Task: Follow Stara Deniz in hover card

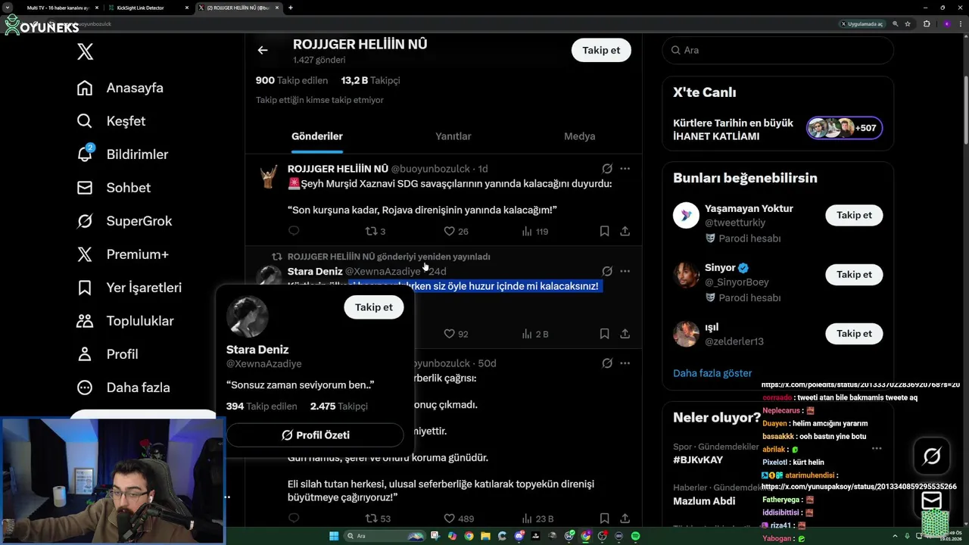Action: pyautogui.click(x=374, y=307)
